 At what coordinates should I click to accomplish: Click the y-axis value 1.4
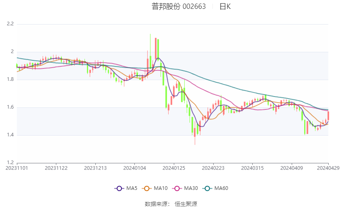click(x=10, y=135)
